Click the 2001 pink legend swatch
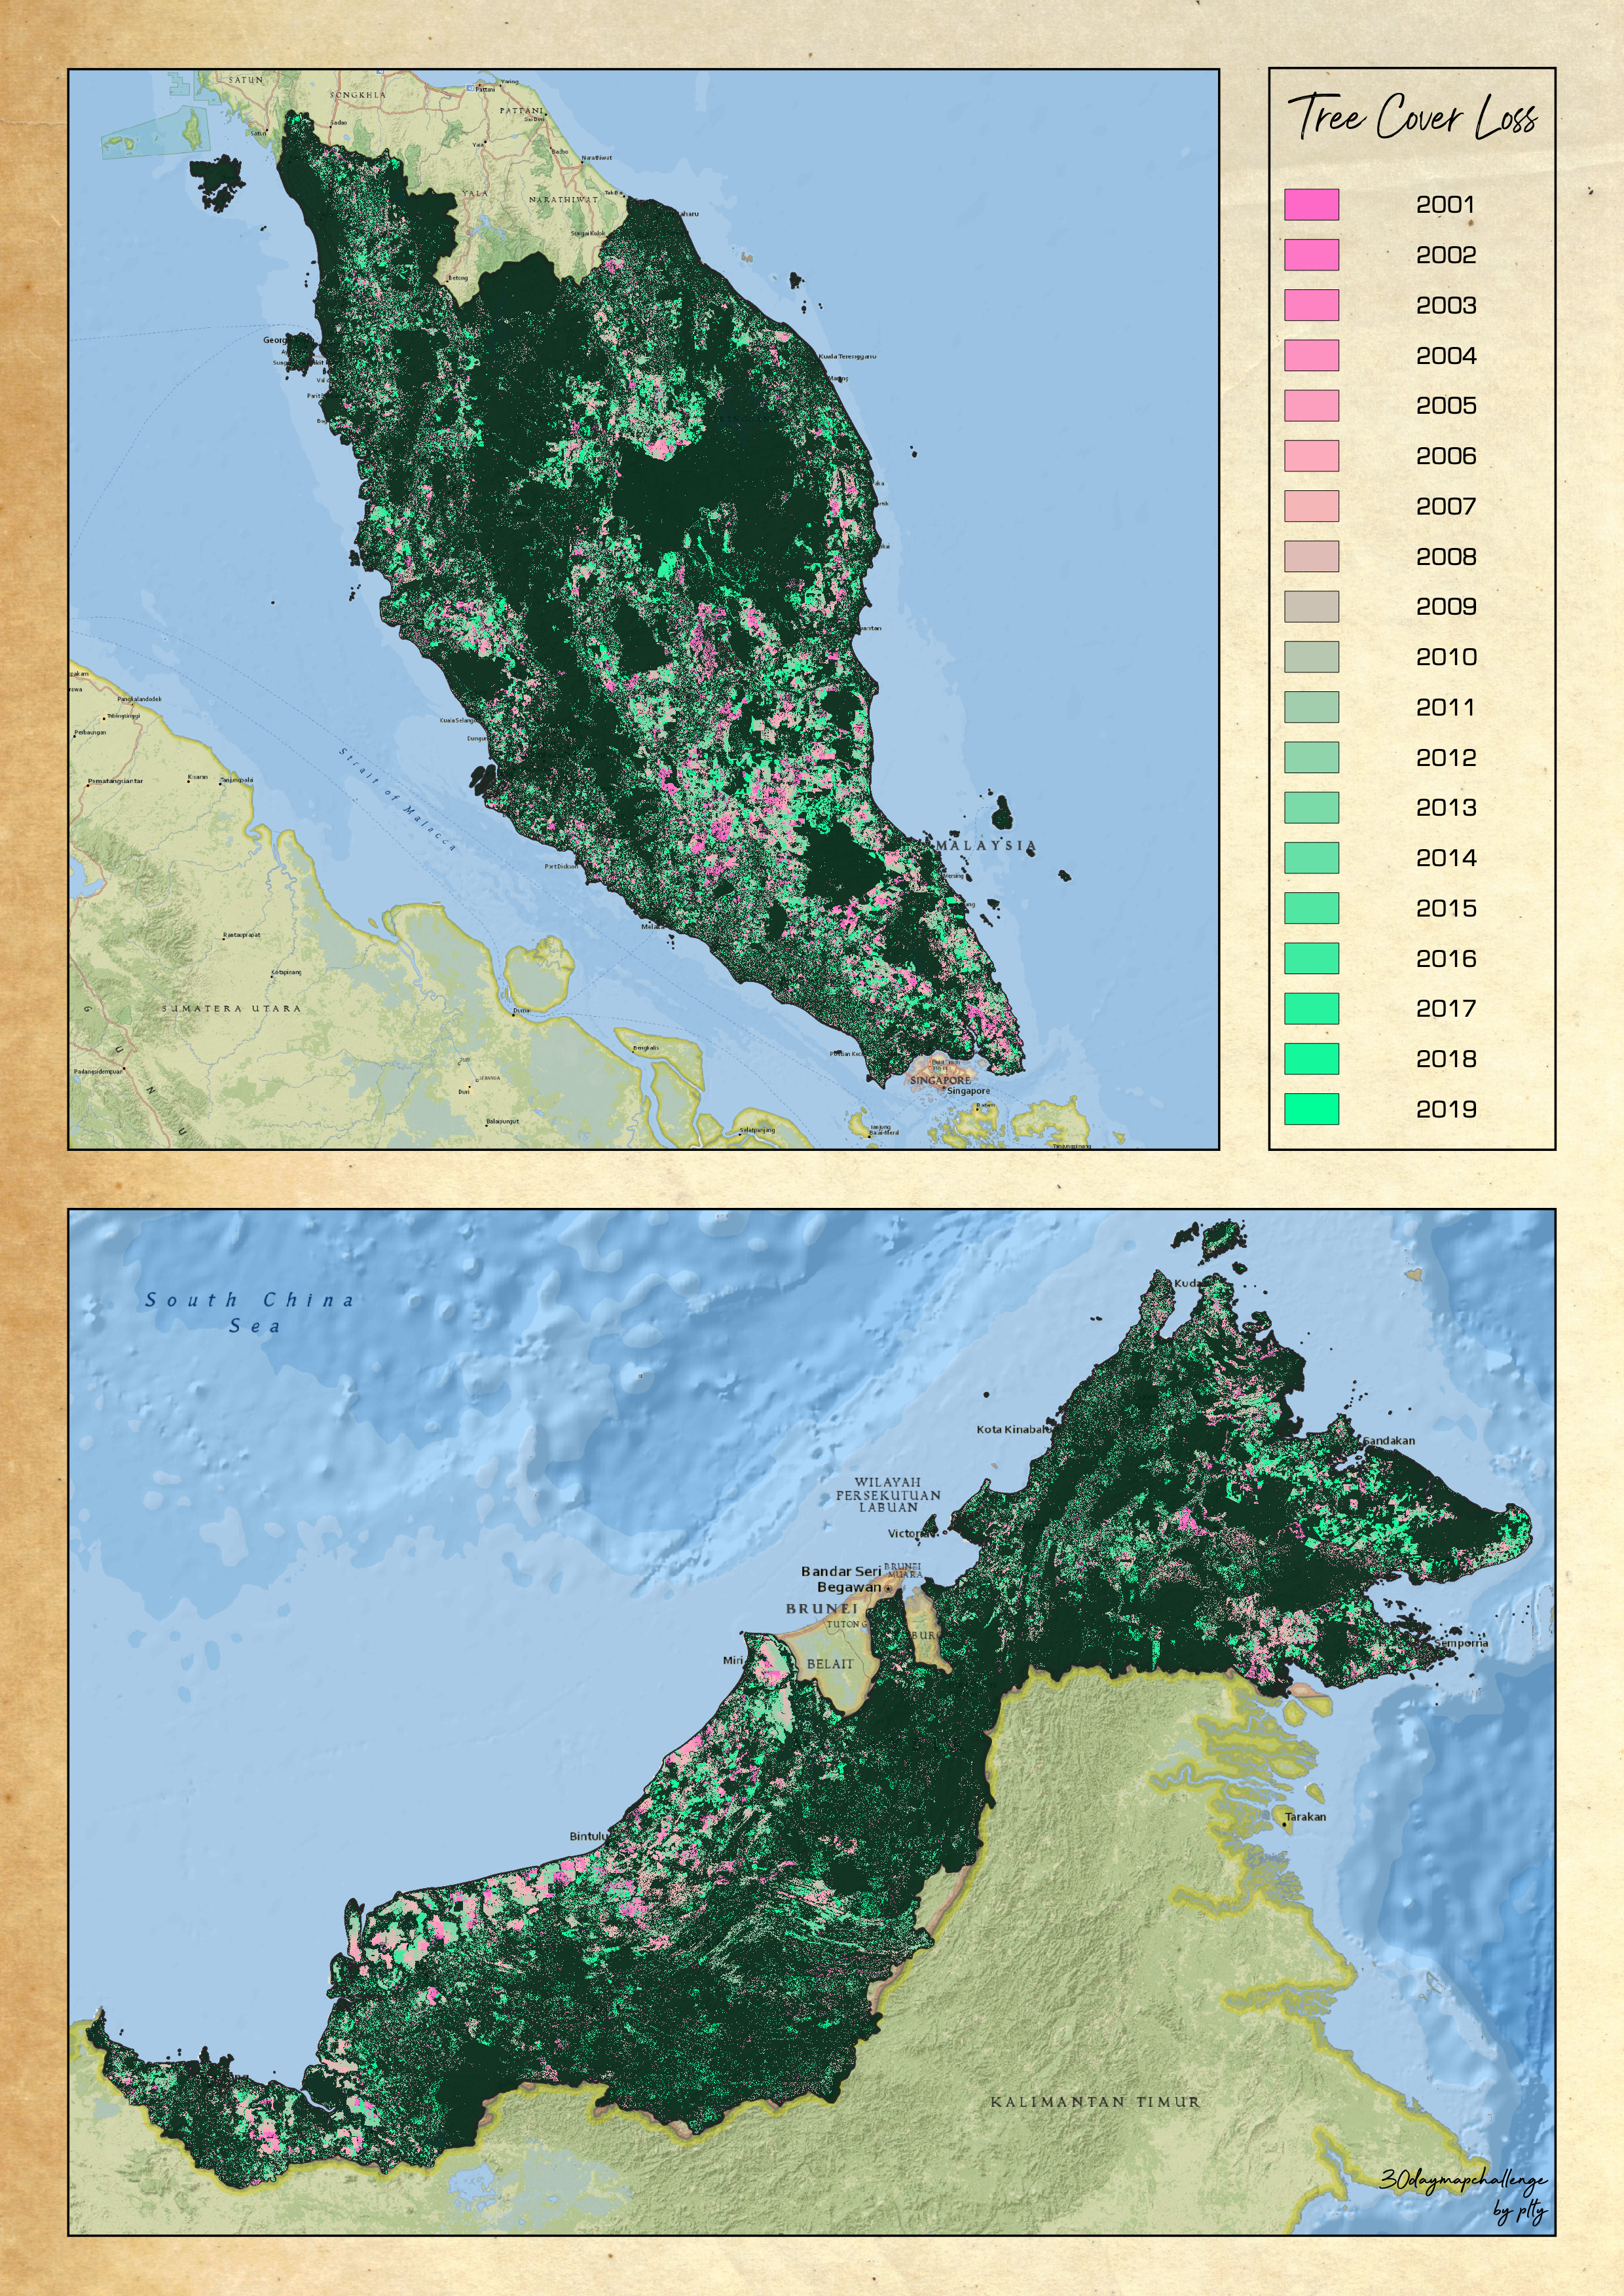 coord(1311,205)
